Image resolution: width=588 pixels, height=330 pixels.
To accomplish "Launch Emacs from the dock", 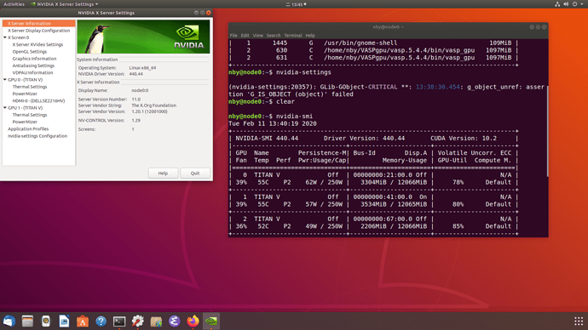I will pos(175,321).
